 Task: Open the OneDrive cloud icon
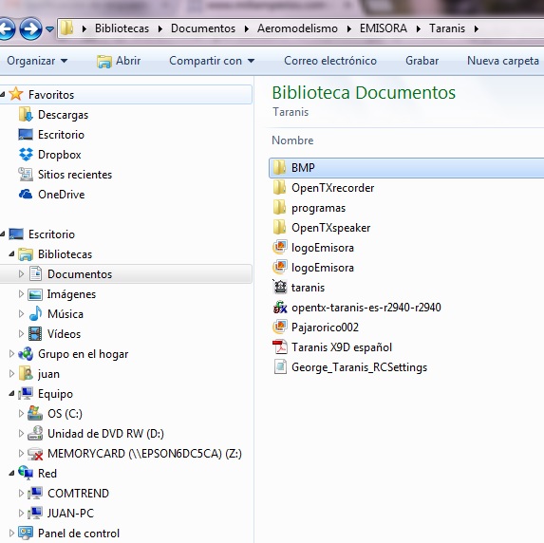click(x=26, y=194)
